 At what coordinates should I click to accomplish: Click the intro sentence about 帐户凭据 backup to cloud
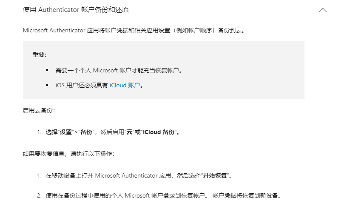click(134, 30)
